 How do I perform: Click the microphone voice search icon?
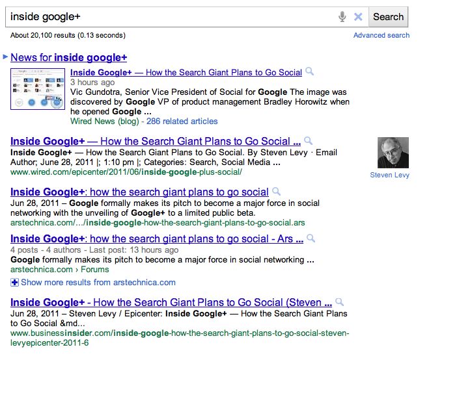342,17
